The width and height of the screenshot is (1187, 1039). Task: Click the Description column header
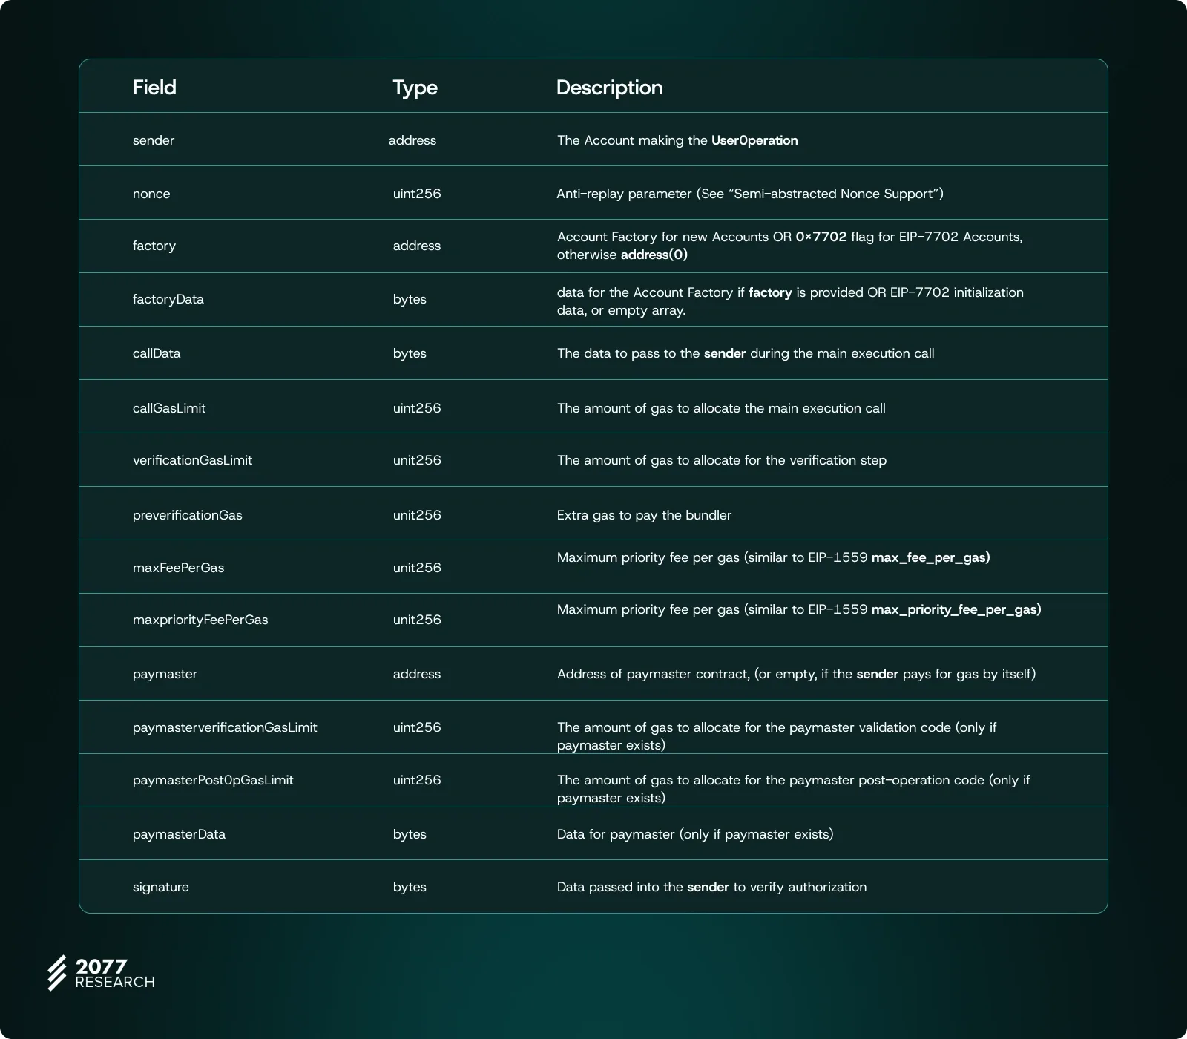[x=609, y=88]
